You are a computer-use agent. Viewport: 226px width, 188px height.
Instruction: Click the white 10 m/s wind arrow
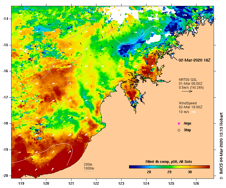pos(193,112)
